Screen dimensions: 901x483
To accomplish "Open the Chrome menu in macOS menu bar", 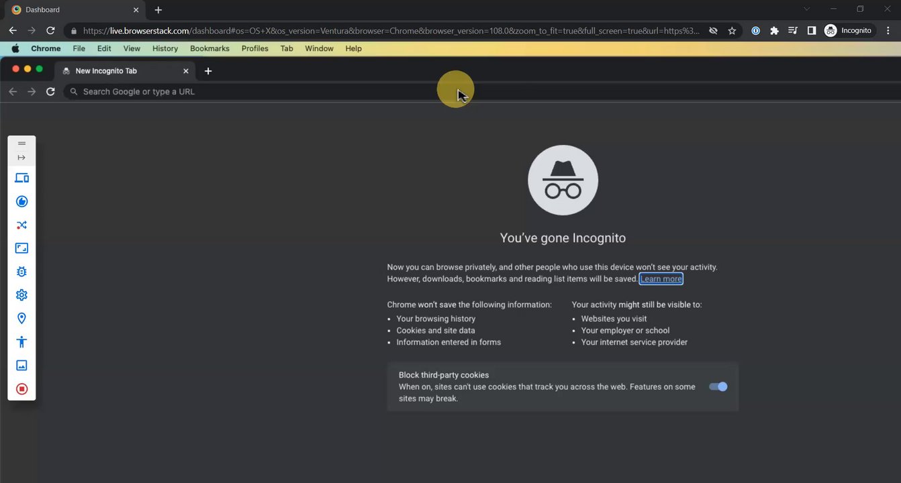I will point(46,48).
